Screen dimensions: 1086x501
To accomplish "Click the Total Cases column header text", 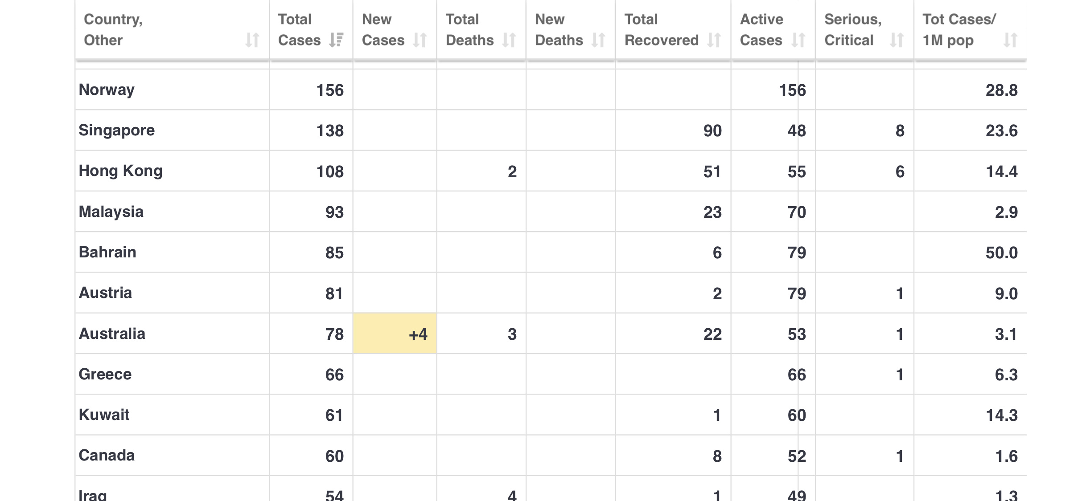I will (299, 30).
